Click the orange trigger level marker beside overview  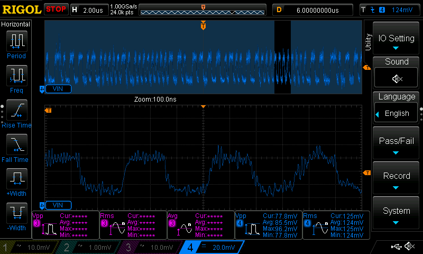(366, 68)
